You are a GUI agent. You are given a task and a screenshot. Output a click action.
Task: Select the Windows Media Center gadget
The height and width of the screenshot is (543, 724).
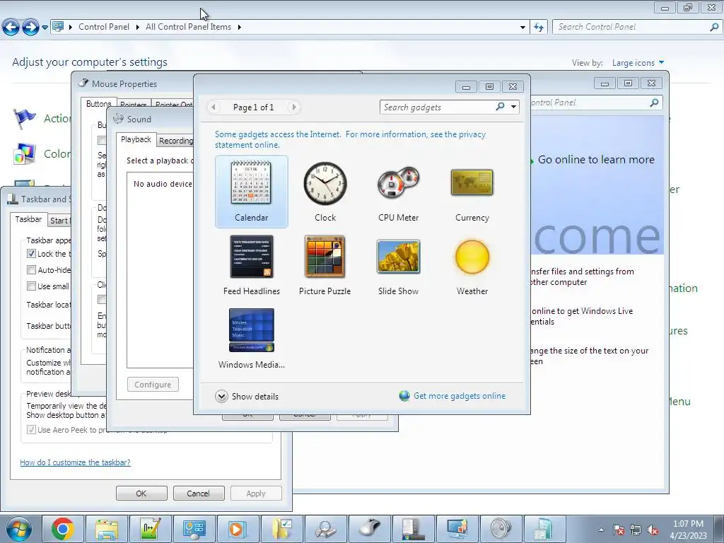(251, 339)
